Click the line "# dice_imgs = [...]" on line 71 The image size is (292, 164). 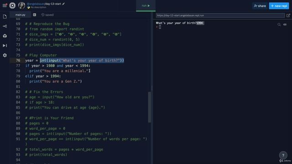pyautogui.click(x=73, y=34)
